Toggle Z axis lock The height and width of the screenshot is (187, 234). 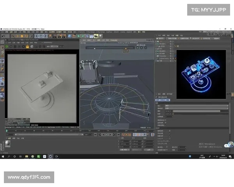point(45,36)
